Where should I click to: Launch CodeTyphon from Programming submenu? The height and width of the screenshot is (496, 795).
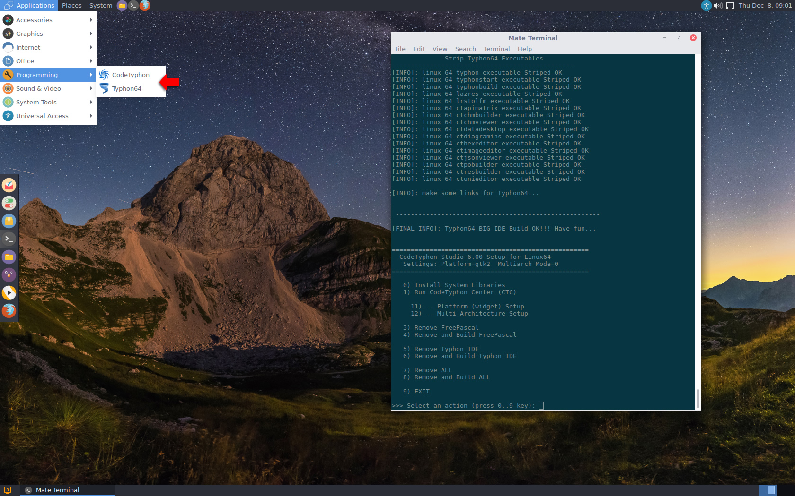[131, 75]
